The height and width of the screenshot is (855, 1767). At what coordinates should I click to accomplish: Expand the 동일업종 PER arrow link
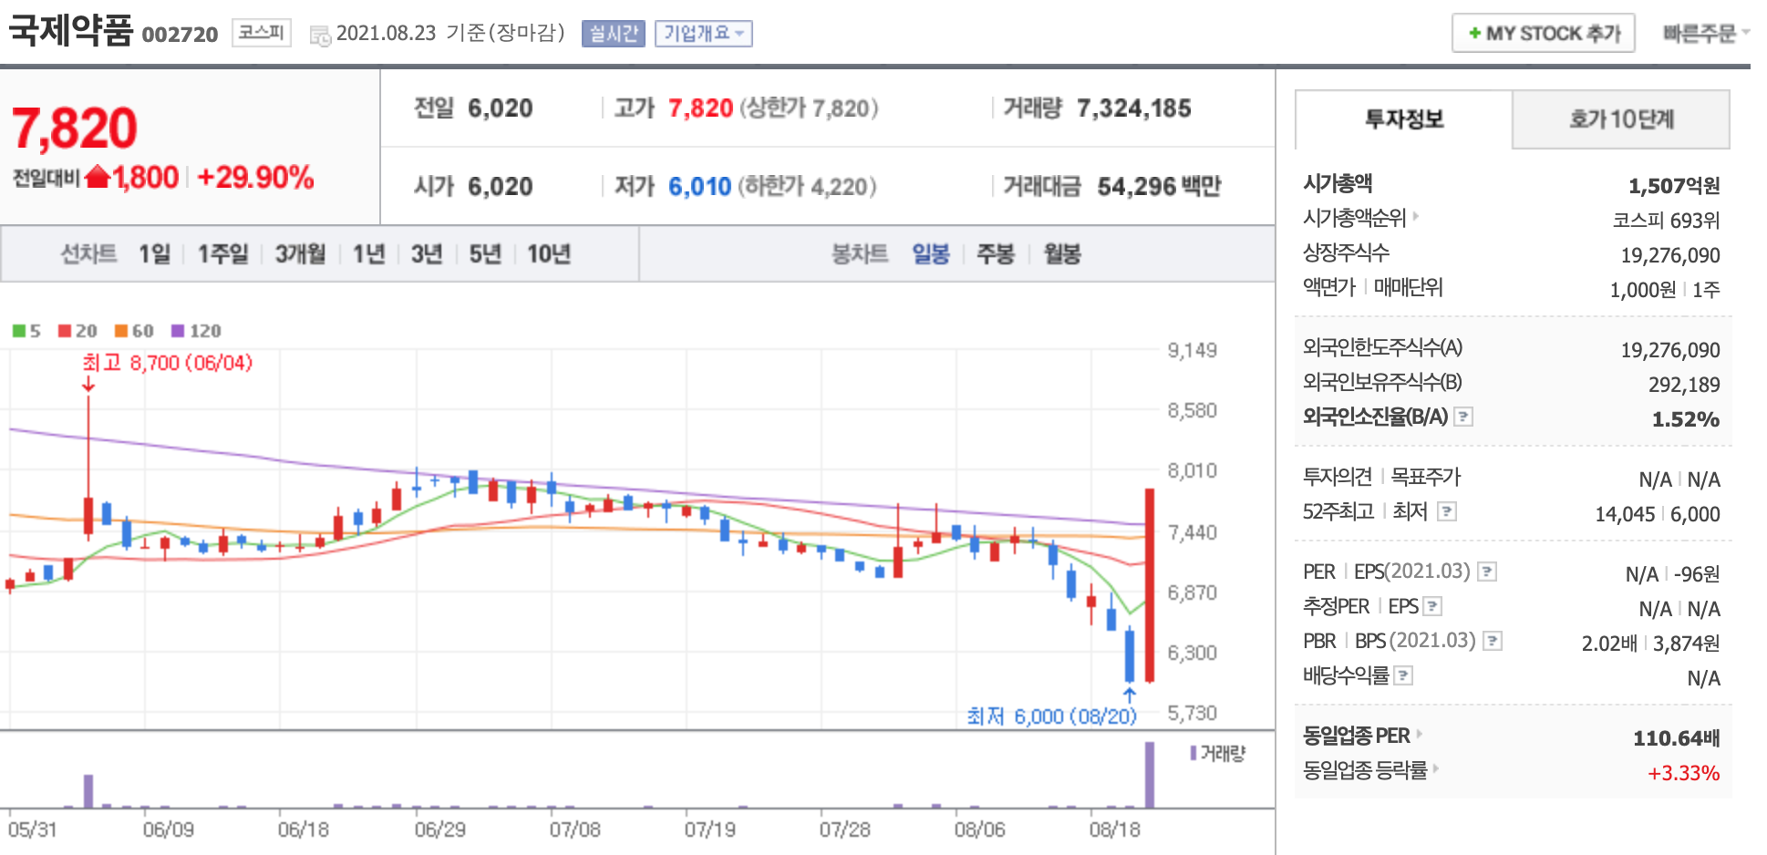pos(1420,734)
